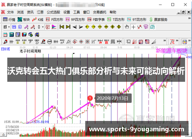The width and height of the screenshot is (192, 139).
Task: Click the 行情 toolbar button
Action: pyautogui.click(x=9, y=20)
